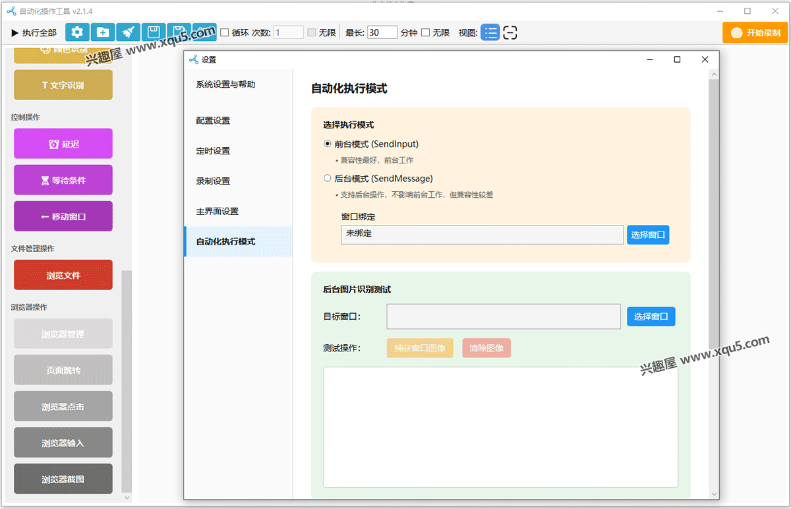Image resolution: width=791 pixels, height=509 pixels.
Task: Switch to list view icon
Action: [490, 32]
